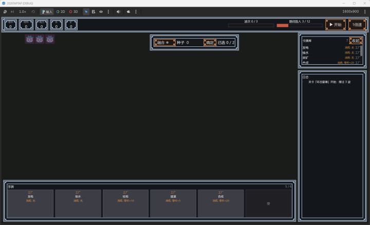Reset game speed with the circular arrow icon
This screenshot has height=225, width=370.
(x=33, y=11)
